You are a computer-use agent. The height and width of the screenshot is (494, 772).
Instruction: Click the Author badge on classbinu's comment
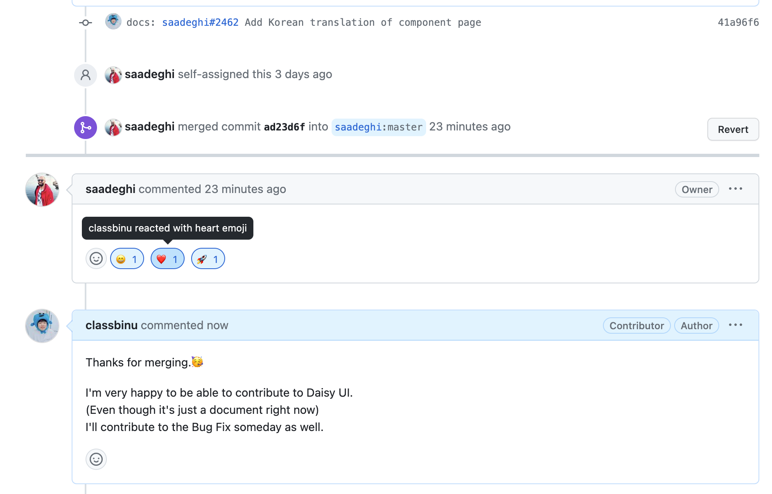tap(696, 326)
